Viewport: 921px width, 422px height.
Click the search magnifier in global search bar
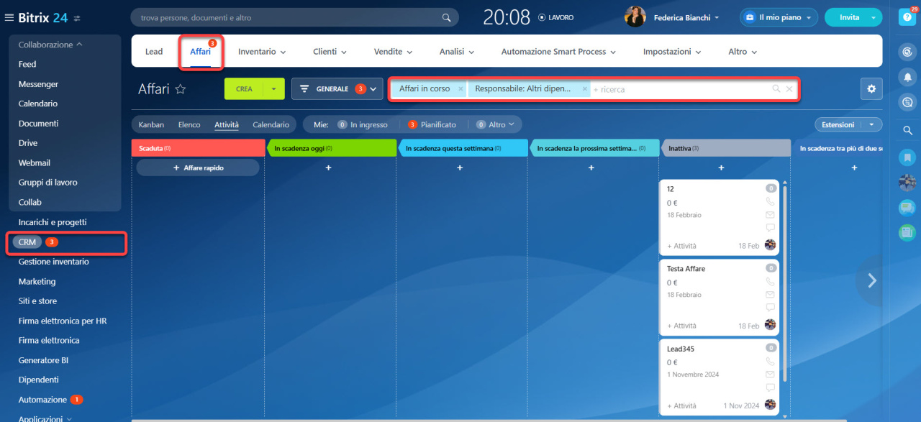pos(447,17)
